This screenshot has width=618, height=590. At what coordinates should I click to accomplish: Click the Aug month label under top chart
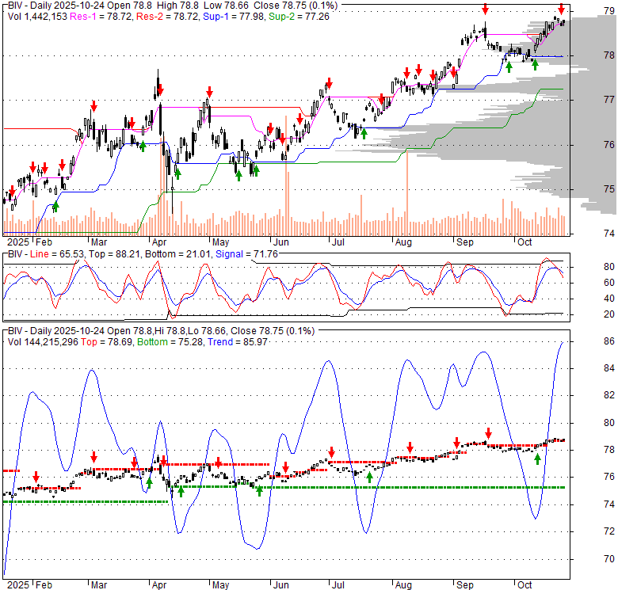click(x=403, y=242)
